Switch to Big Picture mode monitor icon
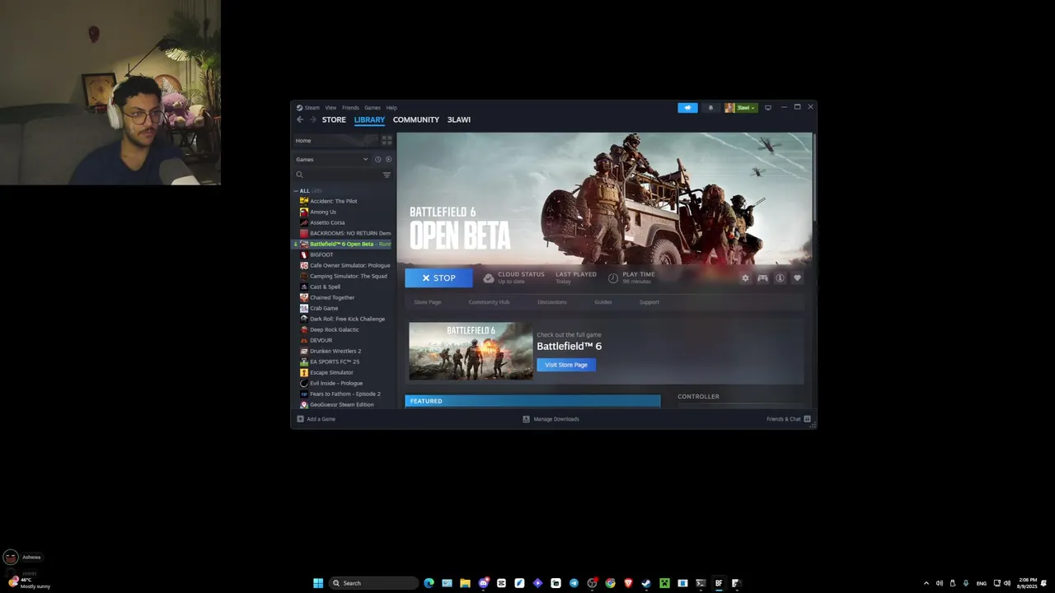The height and width of the screenshot is (593, 1055). click(x=768, y=108)
